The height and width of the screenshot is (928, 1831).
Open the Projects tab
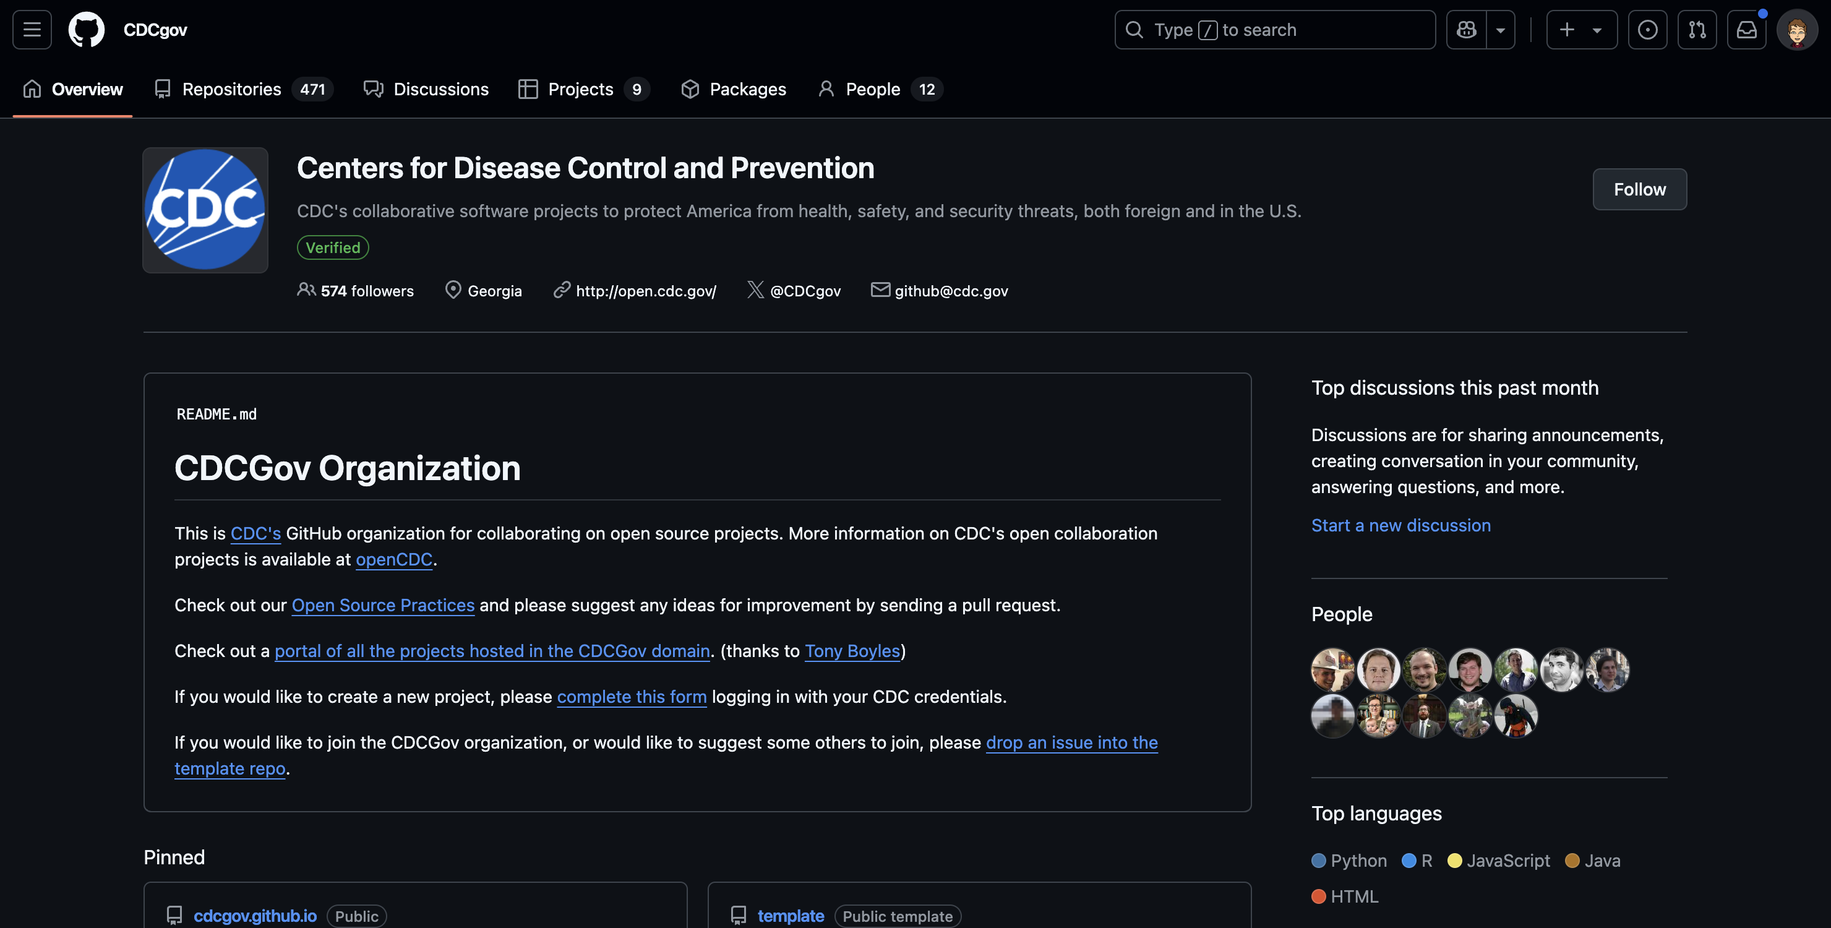[x=583, y=90]
